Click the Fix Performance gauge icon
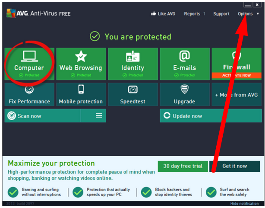Image resolution: width=265 pixels, height=208 pixels. click(x=29, y=90)
